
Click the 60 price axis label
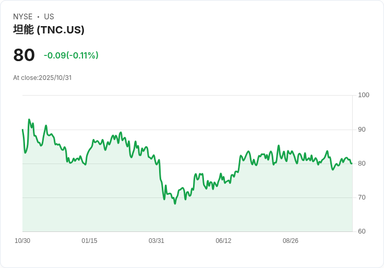[x=362, y=231]
